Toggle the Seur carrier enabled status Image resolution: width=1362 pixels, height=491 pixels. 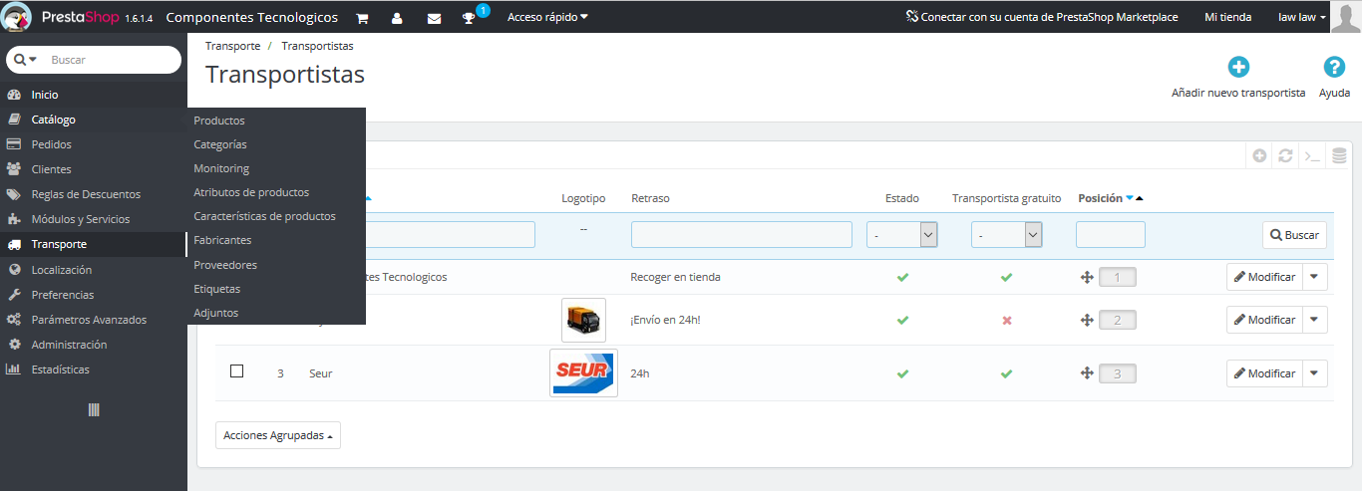tap(902, 373)
